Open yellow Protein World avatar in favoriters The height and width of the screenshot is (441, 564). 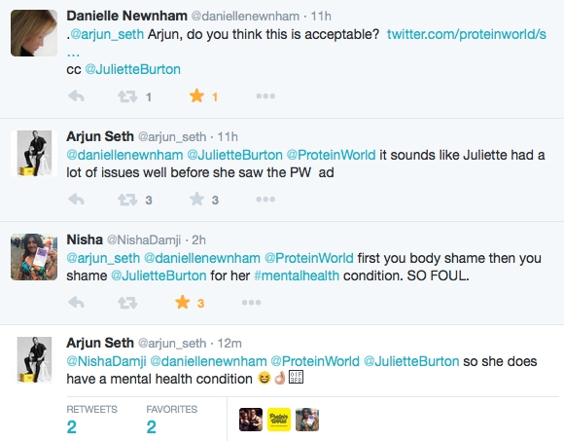coord(279,420)
